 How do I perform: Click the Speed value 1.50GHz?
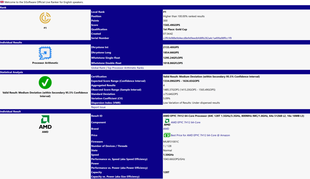168,155
